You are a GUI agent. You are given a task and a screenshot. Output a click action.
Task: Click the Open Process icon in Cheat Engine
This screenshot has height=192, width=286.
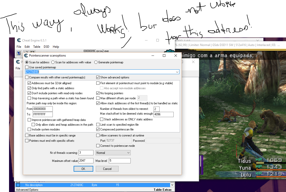coord(19,53)
